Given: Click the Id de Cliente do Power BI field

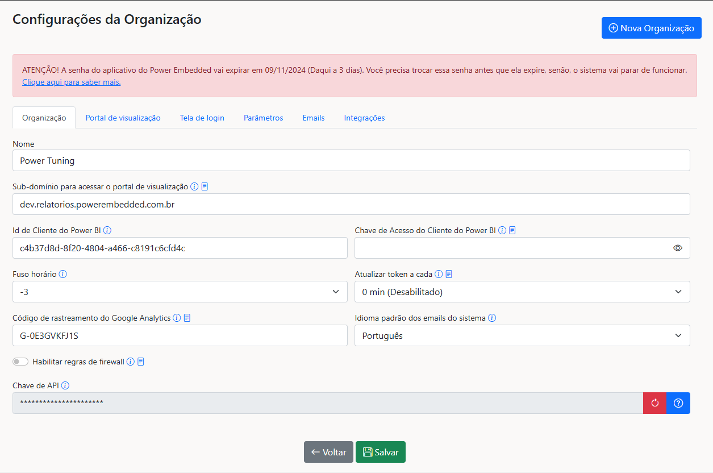Looking at the screenshot, I should (180, 248).
